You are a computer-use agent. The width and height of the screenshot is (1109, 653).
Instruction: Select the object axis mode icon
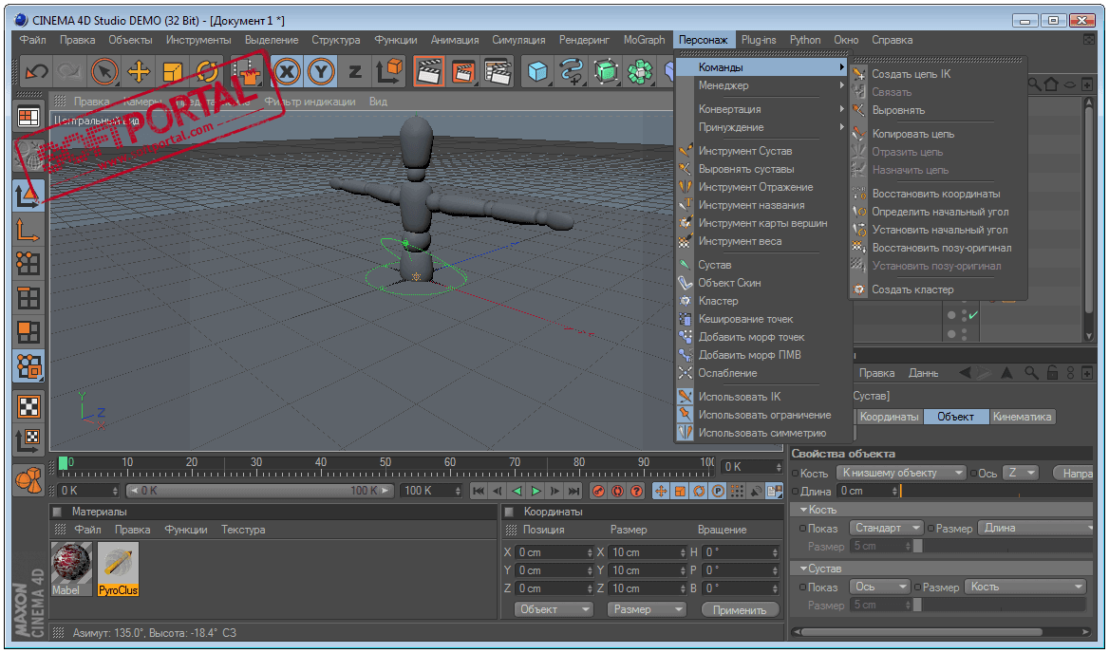coord(28,230)
